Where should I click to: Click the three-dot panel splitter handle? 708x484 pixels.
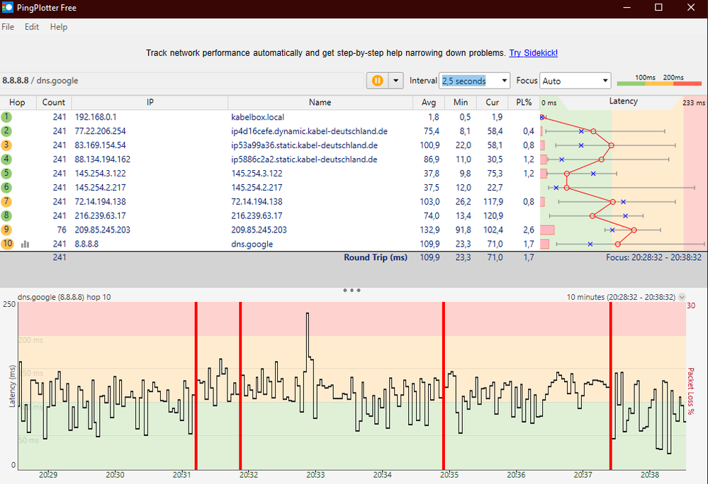352,290
